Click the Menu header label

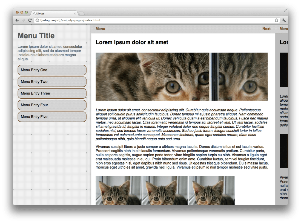tap(100, 29)
